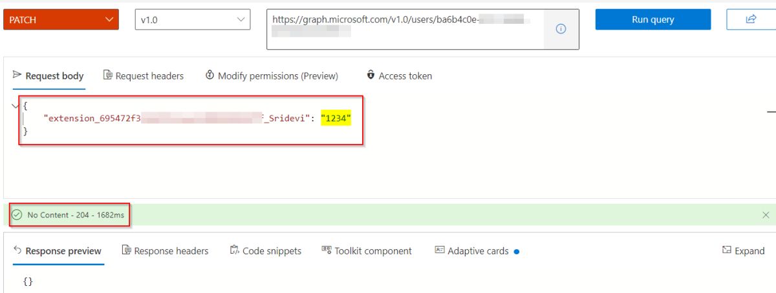Click the Access token lock icon
776x293 pixels.
coord(371,75)
